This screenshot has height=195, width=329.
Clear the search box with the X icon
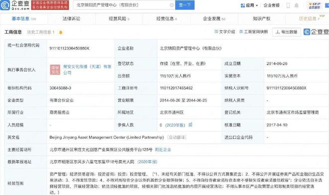pos(171,5)
